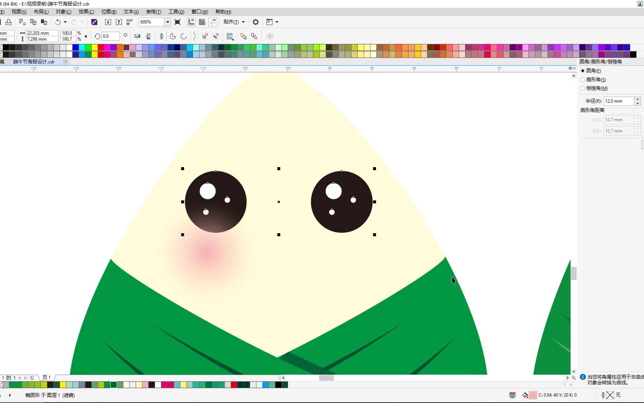
Task: Open the Options gear icon
Action: 256,22
